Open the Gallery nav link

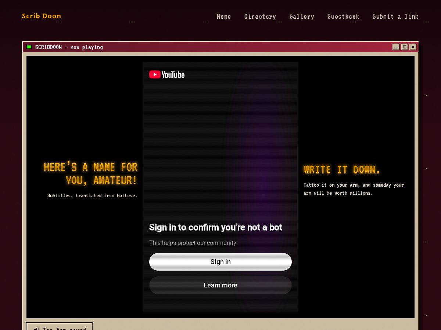pyautogui.click(x=302, y=16)
